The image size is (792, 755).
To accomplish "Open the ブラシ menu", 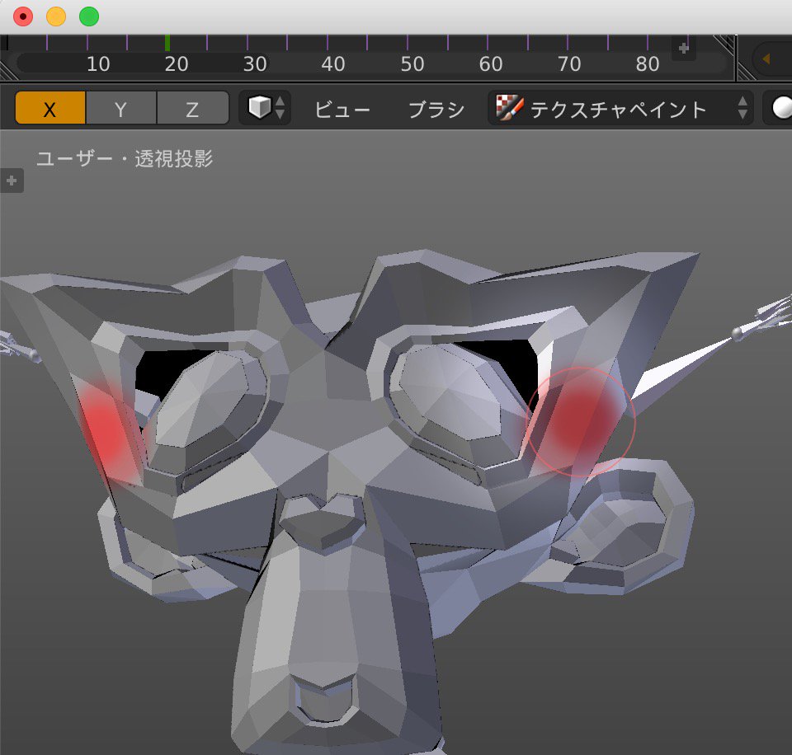I will 436,109.
